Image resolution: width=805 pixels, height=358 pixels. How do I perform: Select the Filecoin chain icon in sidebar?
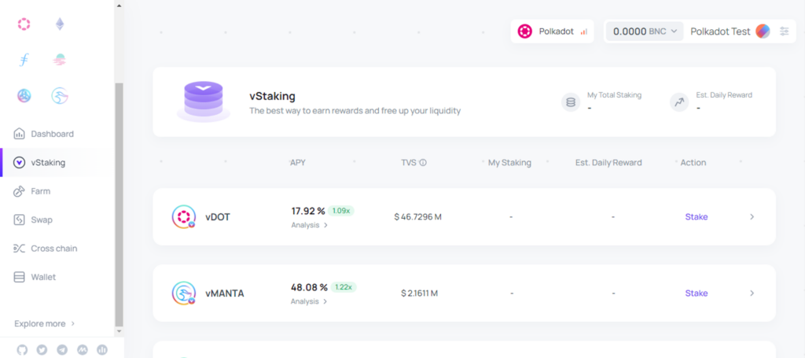click(24, 60)
